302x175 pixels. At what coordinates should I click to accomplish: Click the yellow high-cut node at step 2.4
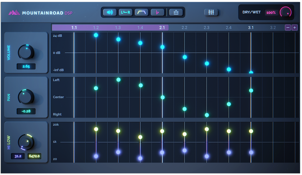pyautogui.click(x=229, y=131)
